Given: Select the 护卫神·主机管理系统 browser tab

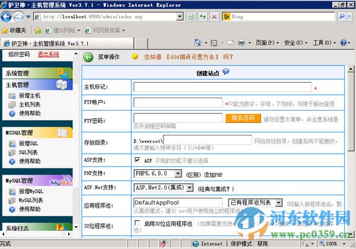Looking at the screenshot, I should coord(68,43).
